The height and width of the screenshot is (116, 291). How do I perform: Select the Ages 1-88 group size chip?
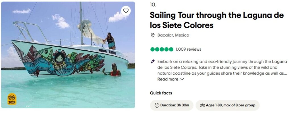pos(227,105)
